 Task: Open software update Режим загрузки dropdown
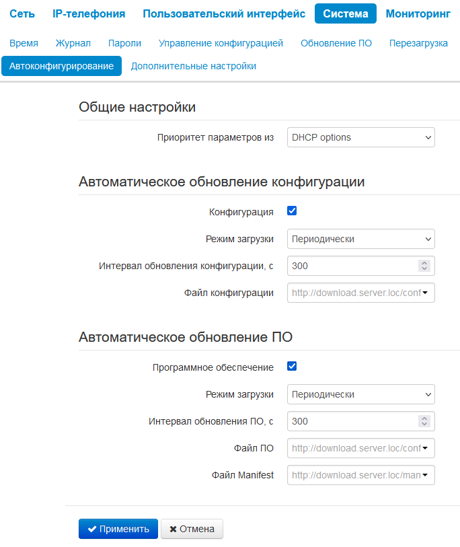coord(360,394)
